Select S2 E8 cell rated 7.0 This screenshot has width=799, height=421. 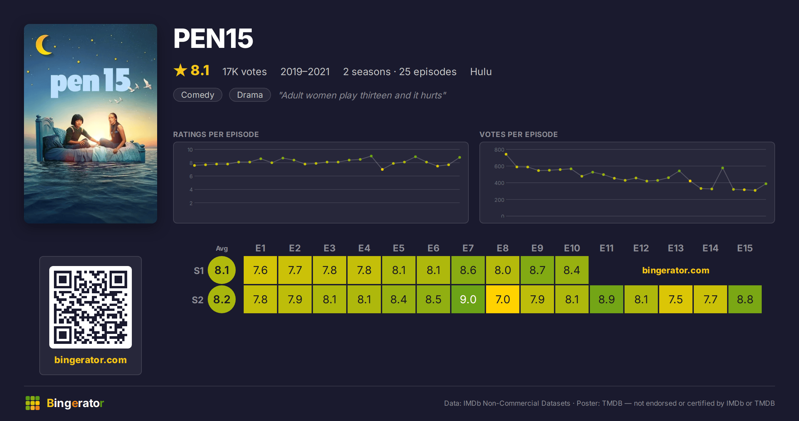[x=503, y=299]
